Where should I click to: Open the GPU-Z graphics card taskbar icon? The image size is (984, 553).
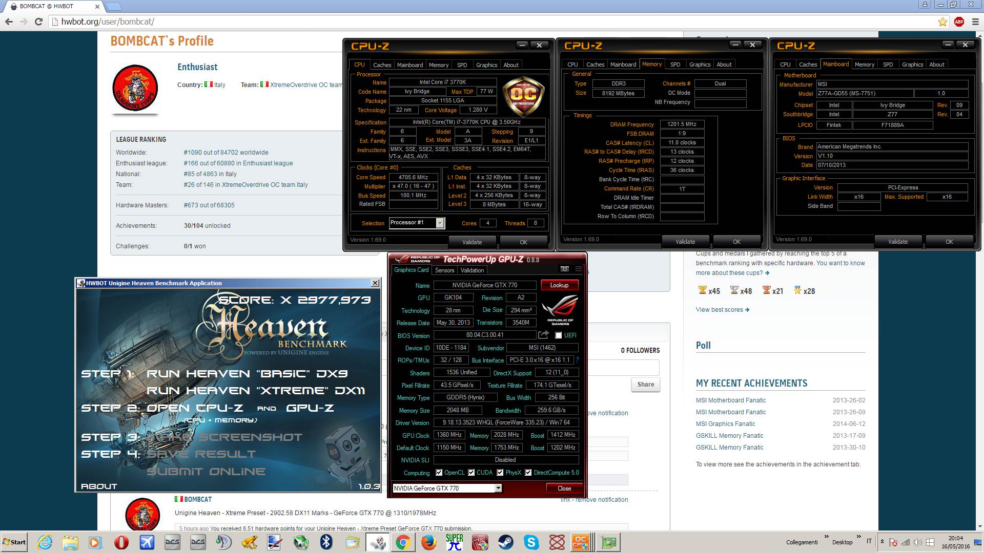(x=608, y=542)
